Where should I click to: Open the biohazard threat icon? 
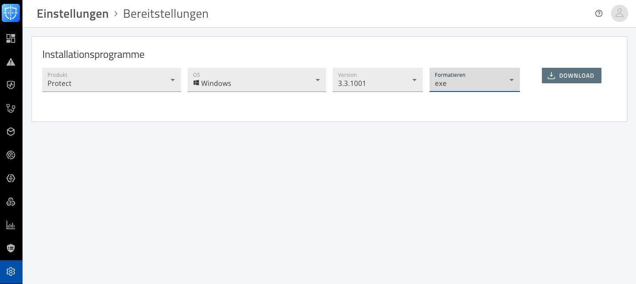pos(11,202)
